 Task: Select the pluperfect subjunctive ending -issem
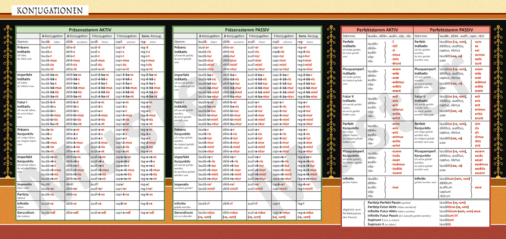(x=396, y=151)
